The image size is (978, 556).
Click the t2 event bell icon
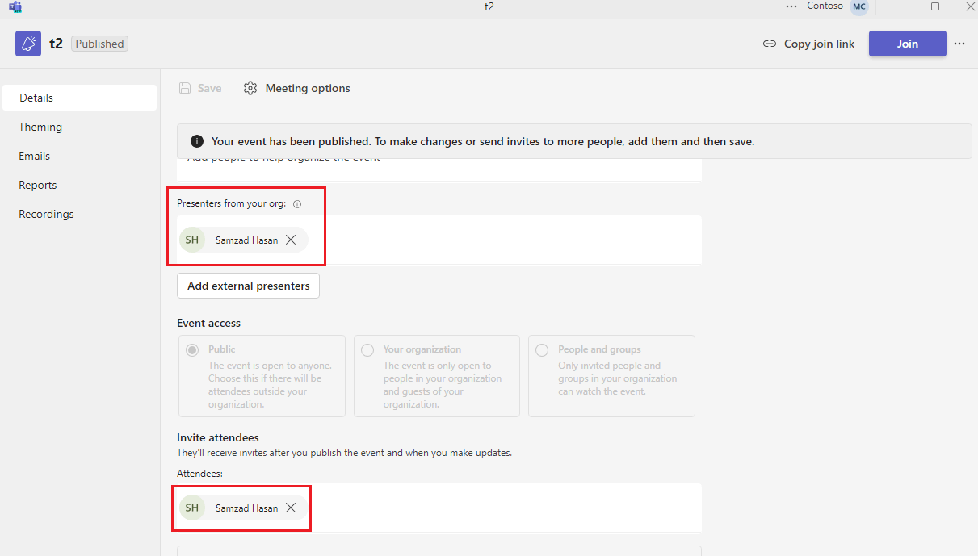click(x=27, y=43)
